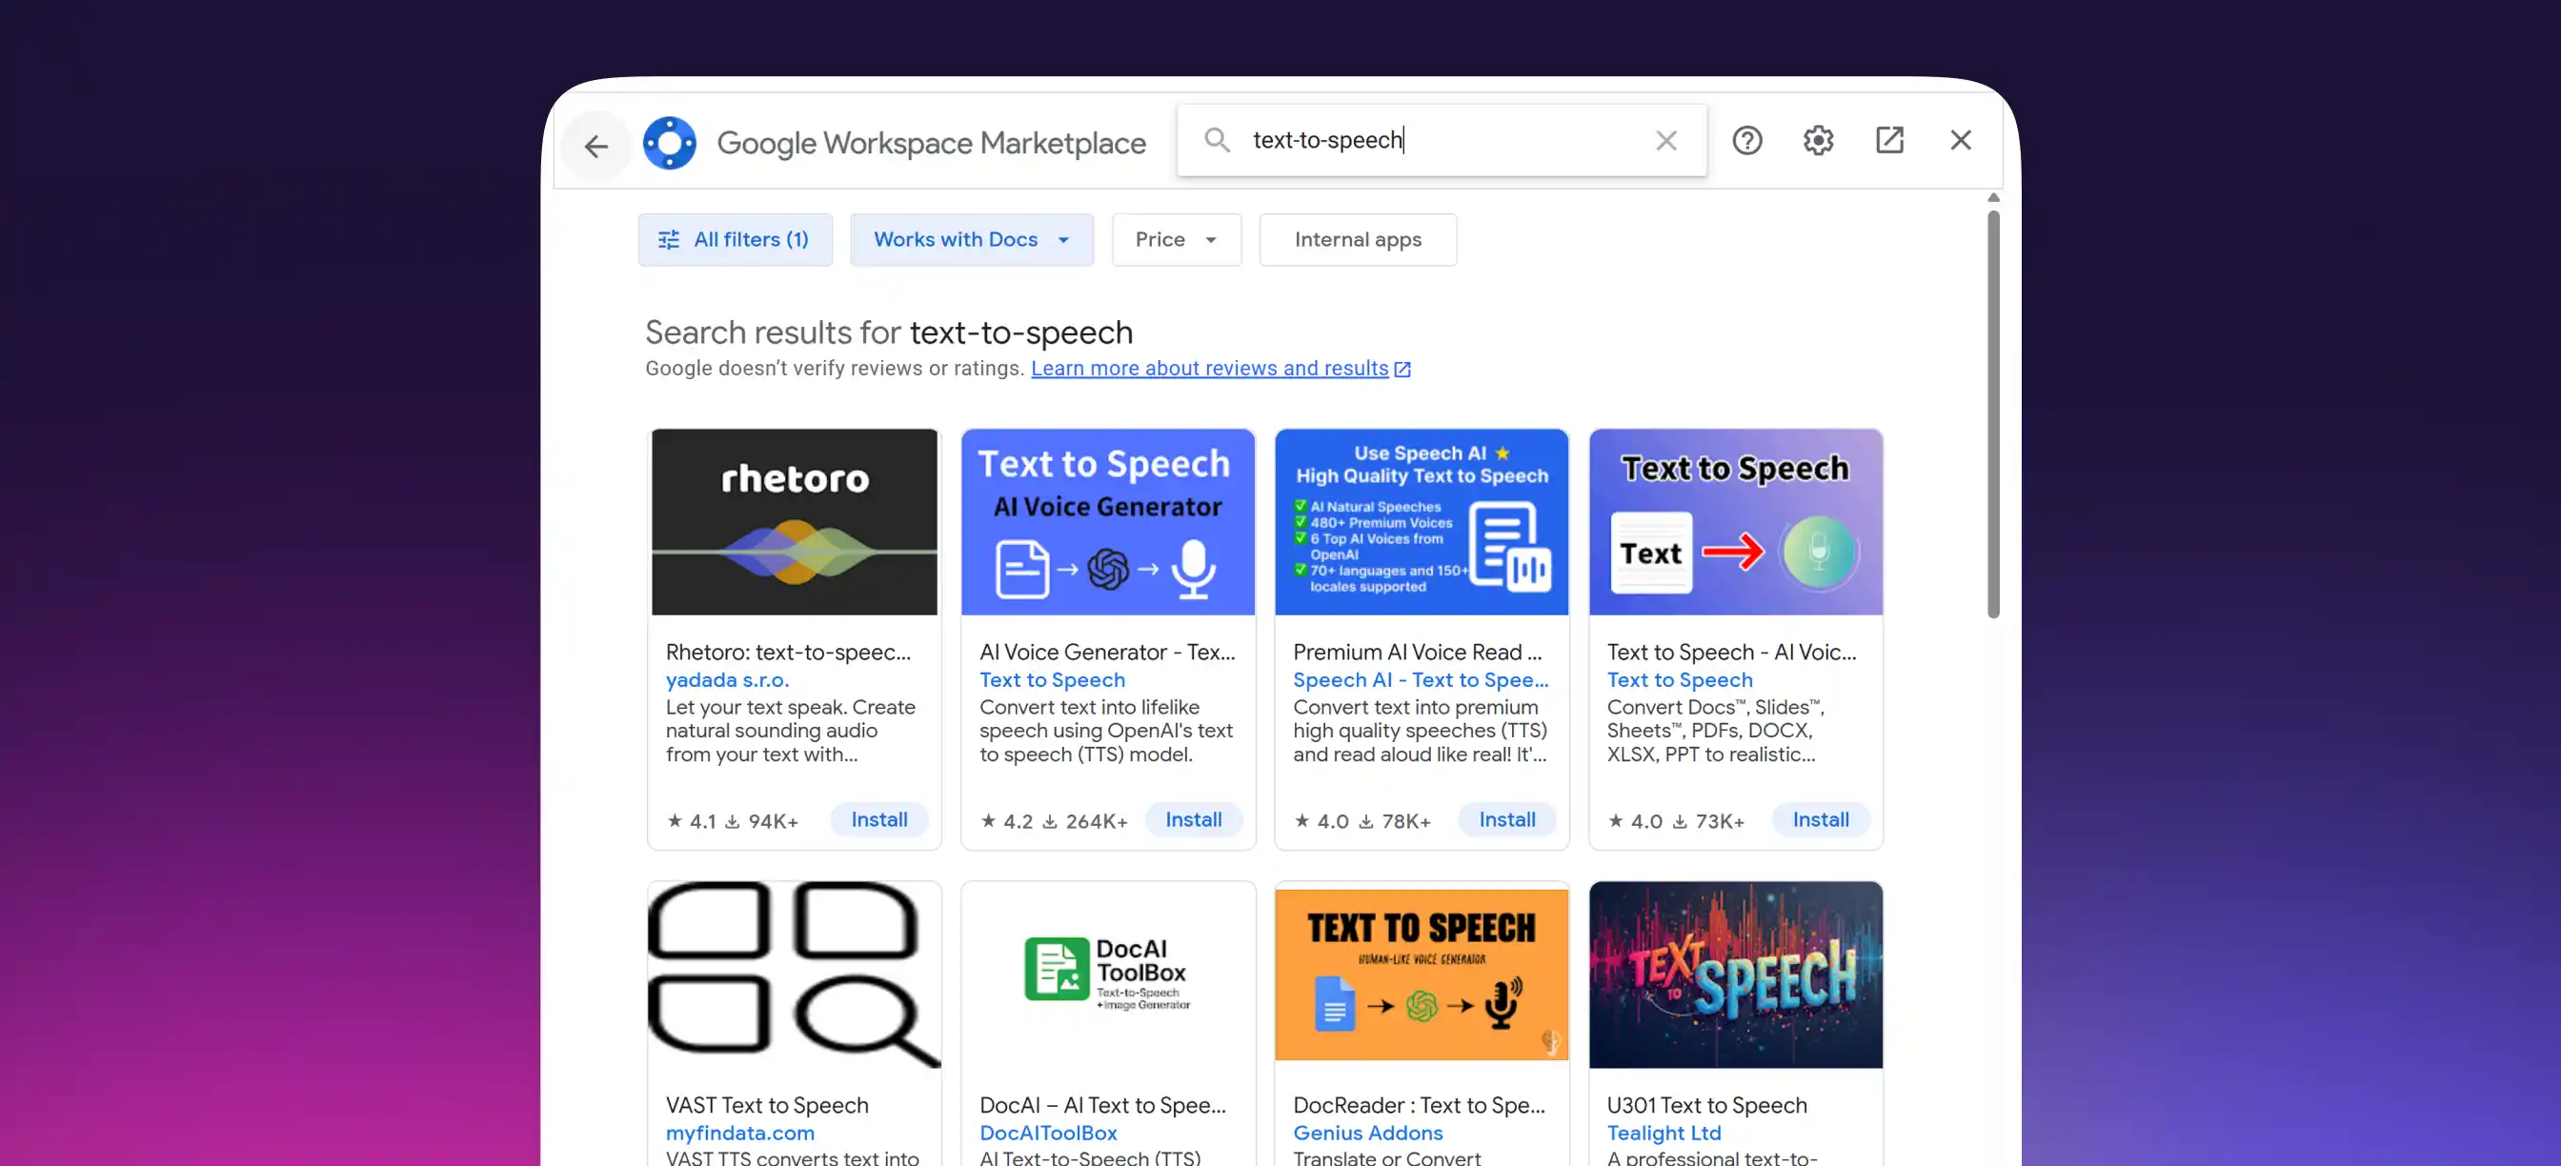Viewport: 2561px width, 1166px height.
Task: Install the Rhetoro text-to-speech add-on
Action: tap(877, 819)
